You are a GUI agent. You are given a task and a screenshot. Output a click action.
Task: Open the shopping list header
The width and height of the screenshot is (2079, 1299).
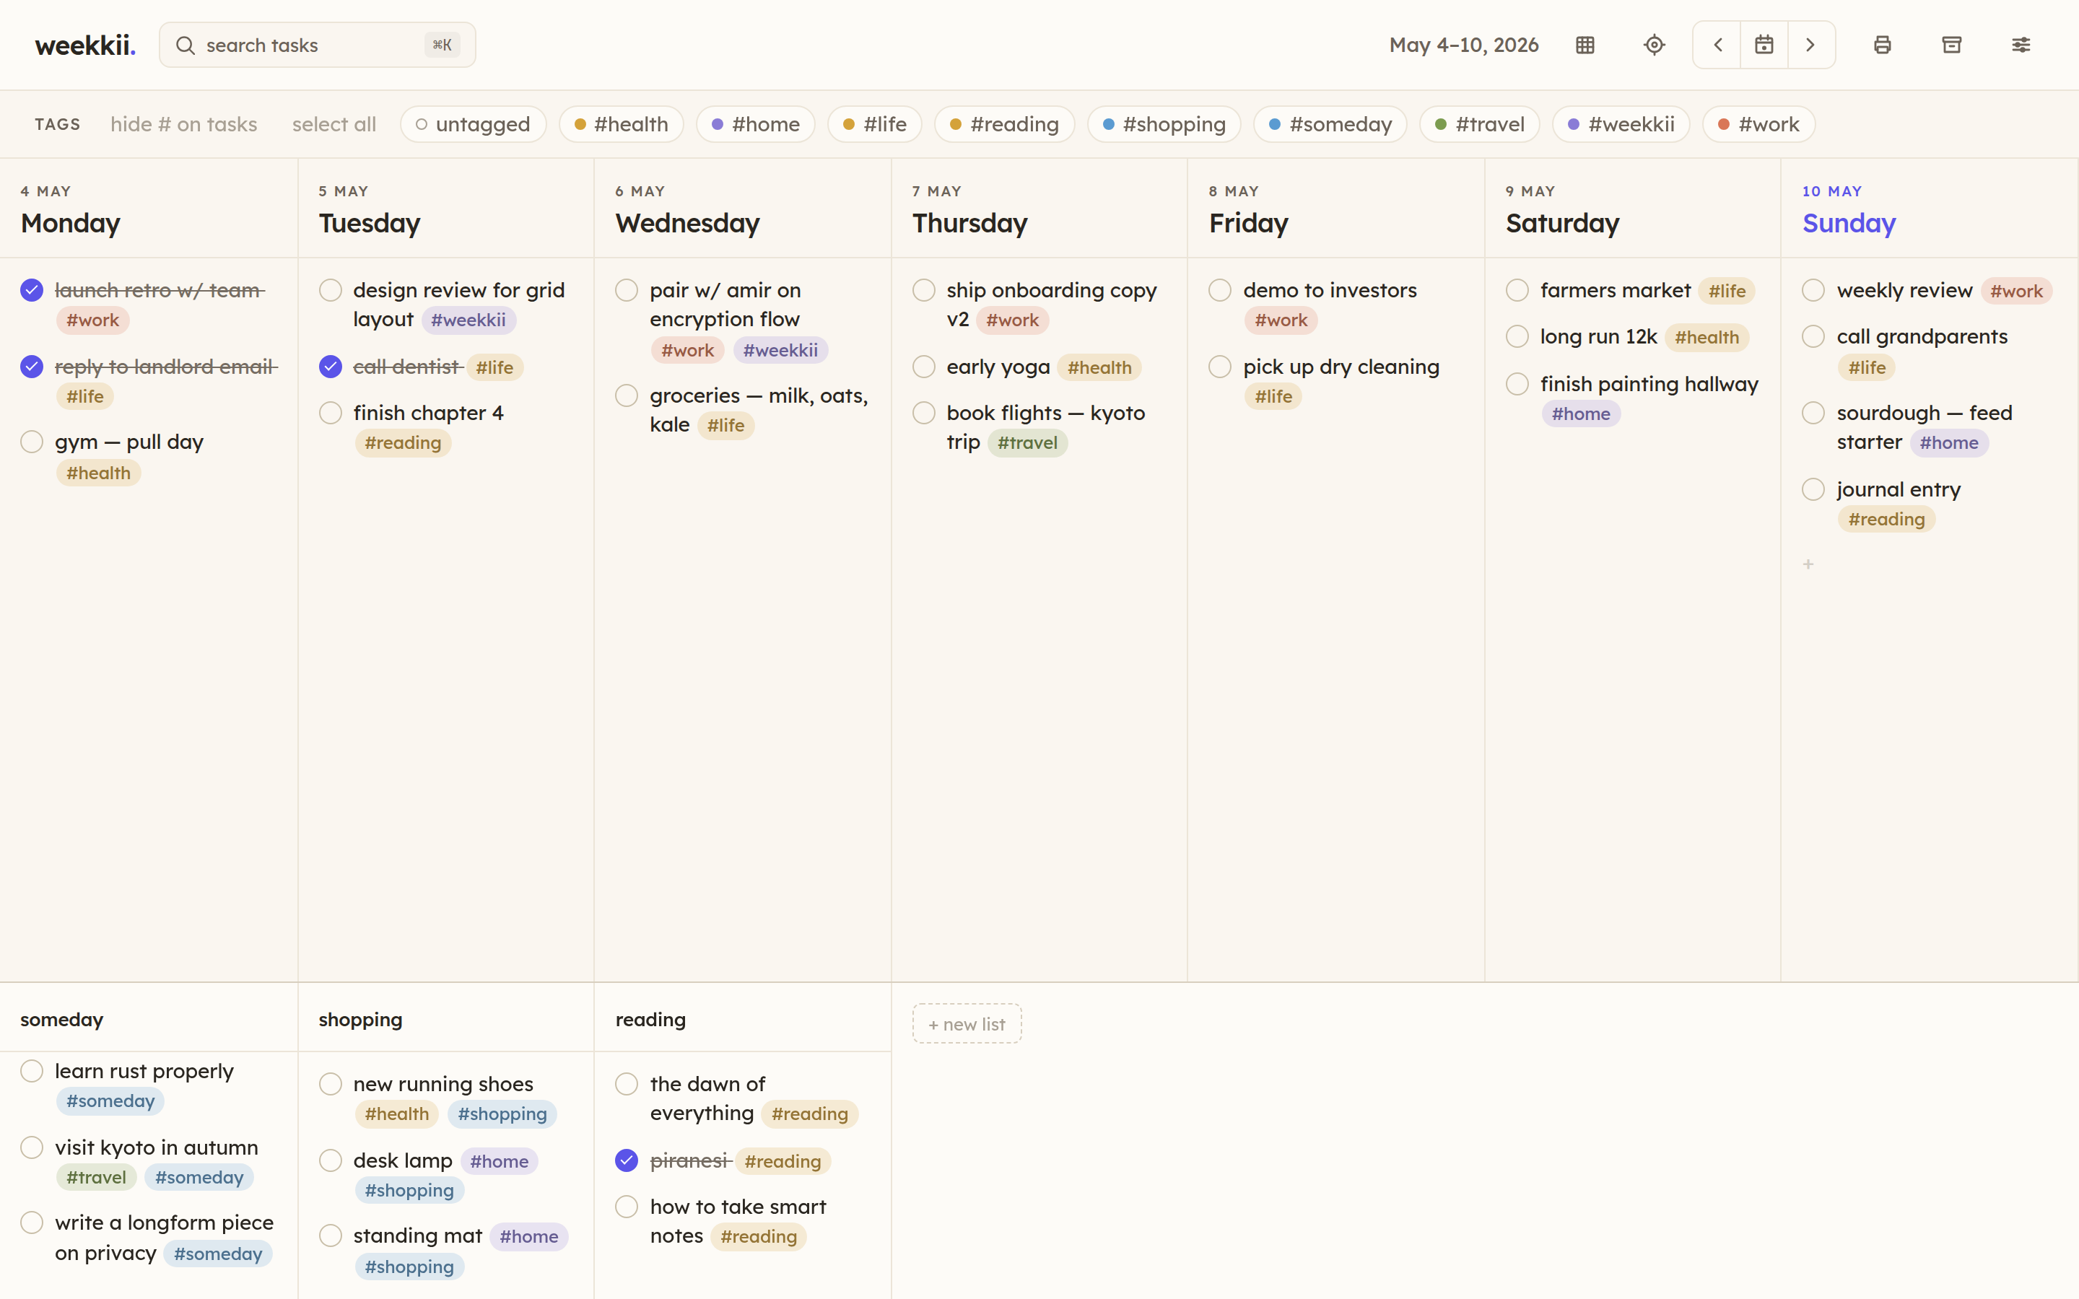(360, 1020)
